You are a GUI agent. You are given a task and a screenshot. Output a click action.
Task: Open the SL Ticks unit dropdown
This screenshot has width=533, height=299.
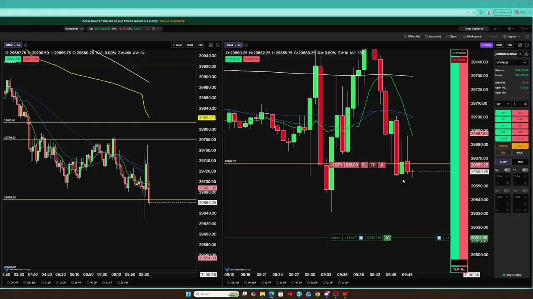pyautogui.click(x=502, y=176)
